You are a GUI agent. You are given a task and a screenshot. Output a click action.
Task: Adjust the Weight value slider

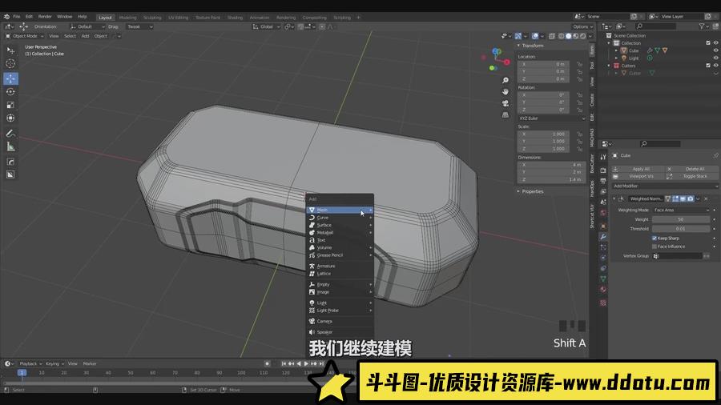click(681, 219)
